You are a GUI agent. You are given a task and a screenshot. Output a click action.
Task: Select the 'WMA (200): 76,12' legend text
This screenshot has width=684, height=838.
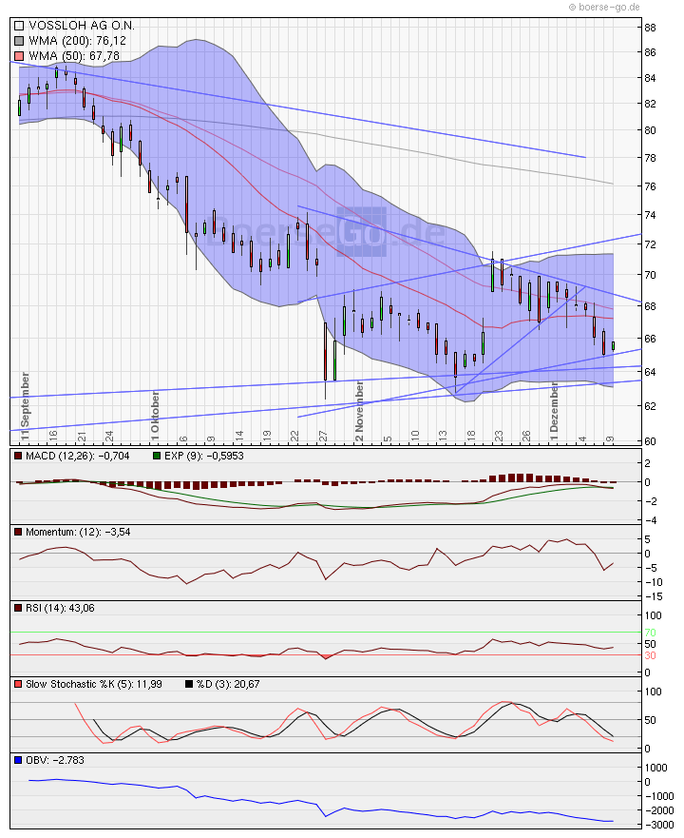click(x=77, y=41)
